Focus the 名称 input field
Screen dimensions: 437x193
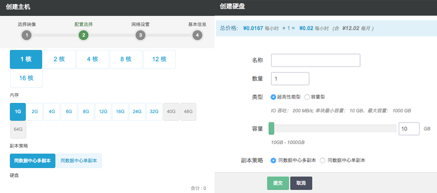tap(316, 60)
